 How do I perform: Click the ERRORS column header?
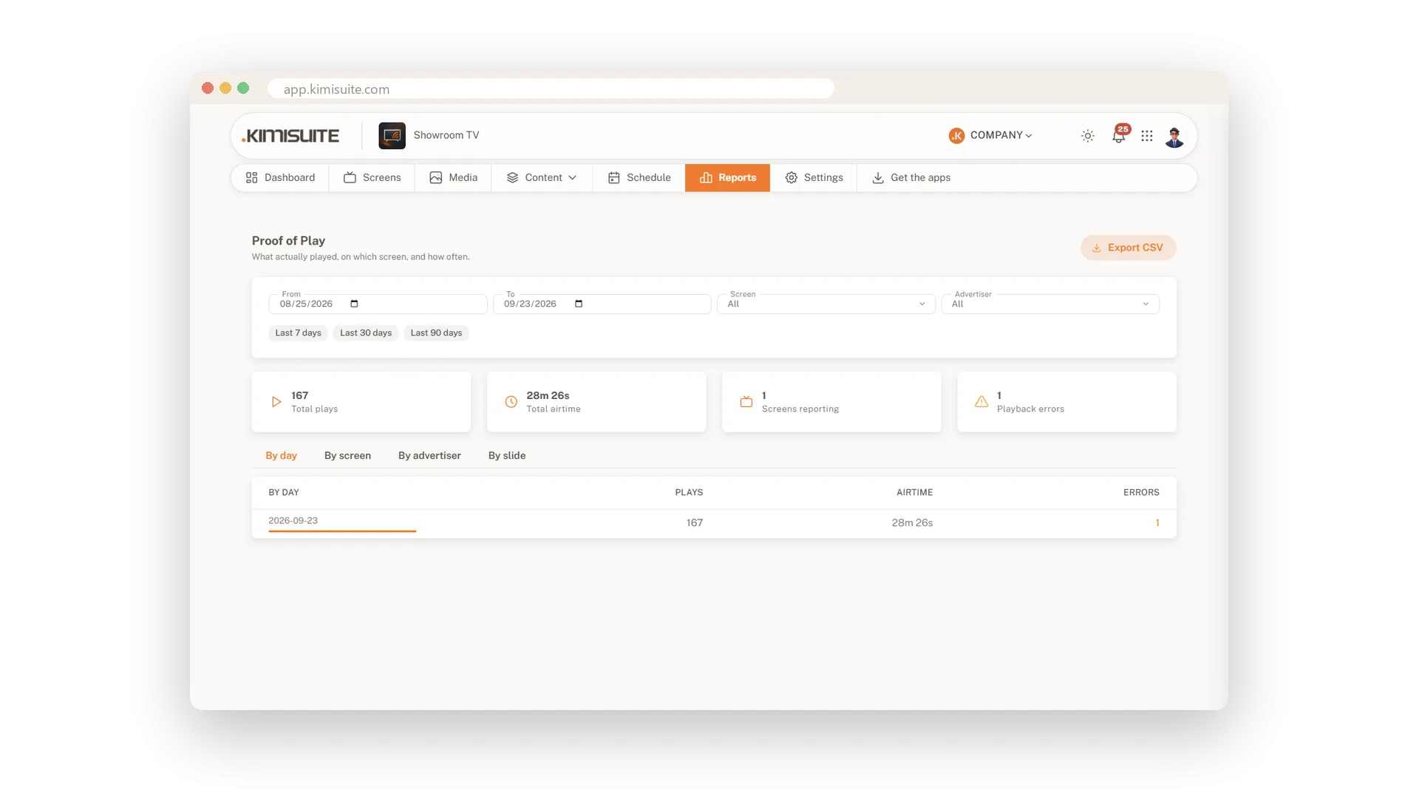coord(1141,493)
